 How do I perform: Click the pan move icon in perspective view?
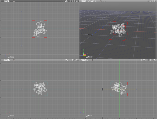click(148, 1)
